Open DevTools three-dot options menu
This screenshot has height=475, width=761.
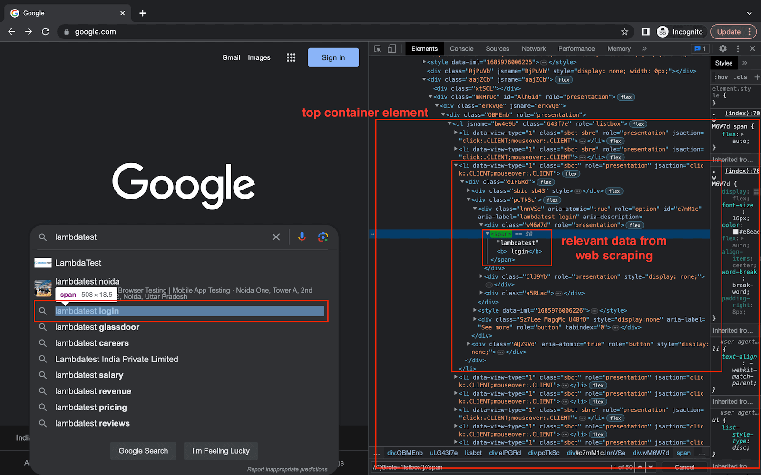tap(738, 48)
